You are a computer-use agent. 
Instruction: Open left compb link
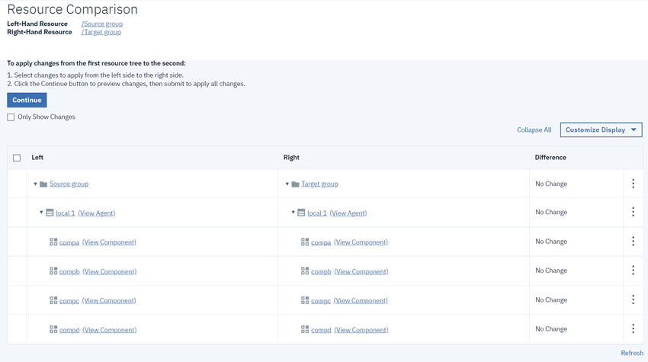[69, 271]
